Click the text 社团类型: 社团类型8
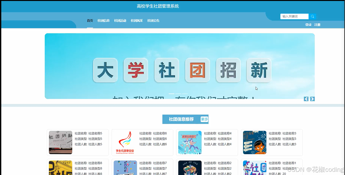Image resolution: width=345 pixels, height=175 pixels. pos(88,169)
